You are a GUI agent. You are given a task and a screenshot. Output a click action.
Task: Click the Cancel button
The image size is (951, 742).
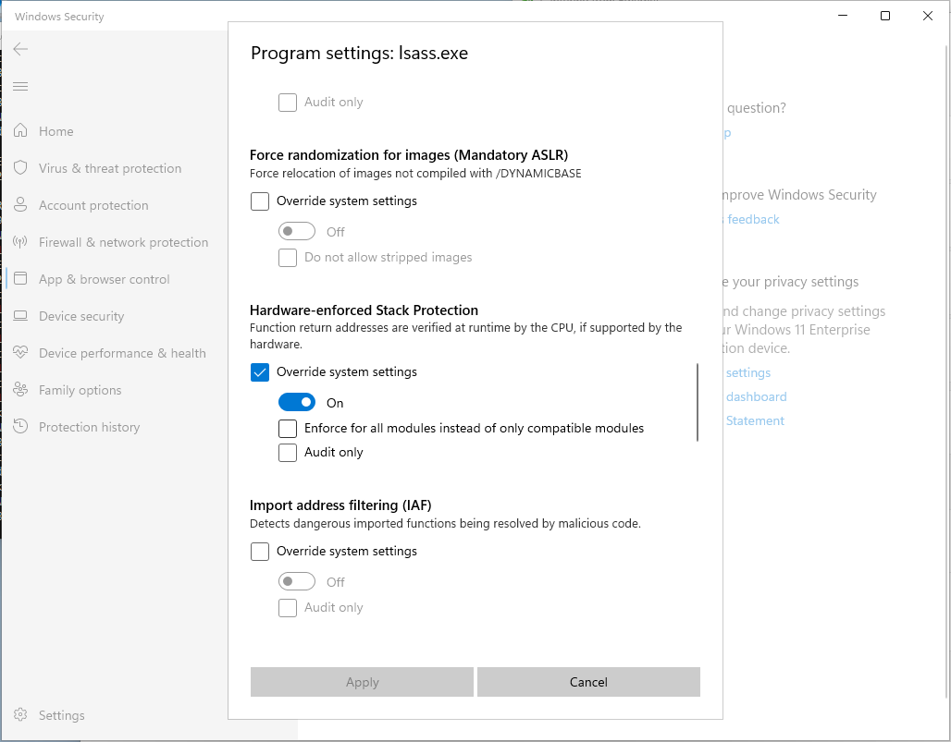(x=589, y=682)
